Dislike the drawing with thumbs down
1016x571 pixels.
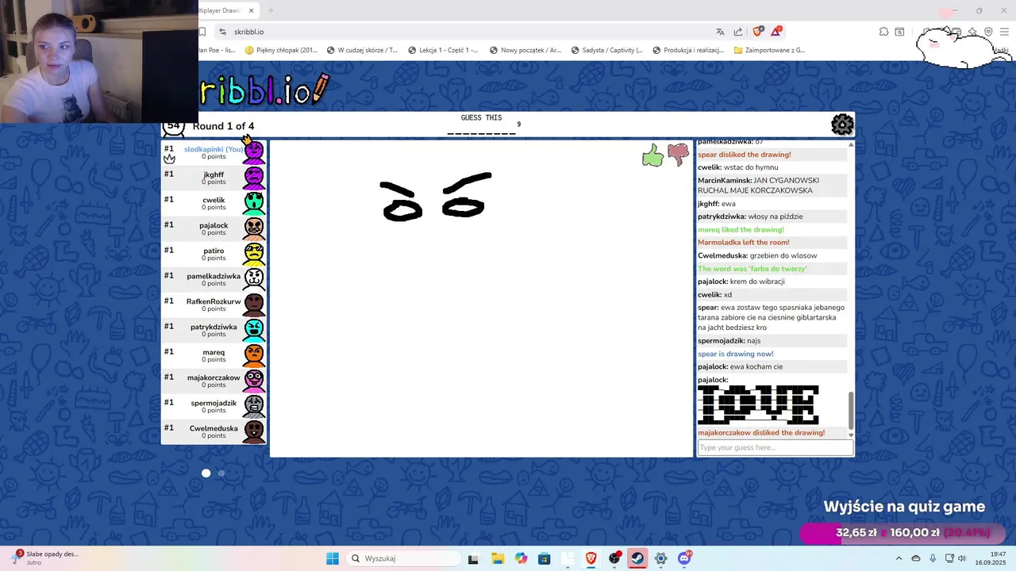coord(678,154)
